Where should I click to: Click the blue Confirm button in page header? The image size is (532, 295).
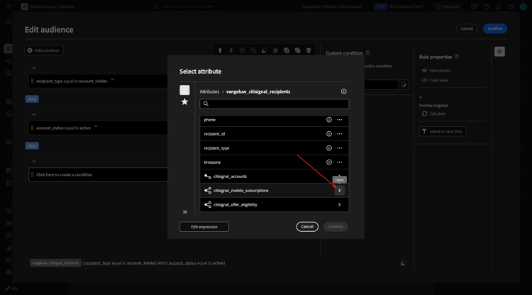(x=494, y=28)
